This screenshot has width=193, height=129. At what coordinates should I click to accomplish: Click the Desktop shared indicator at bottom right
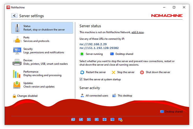(171, 111)
